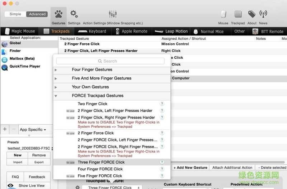The image size is (287, 189).
Task: Open Three Finger FORCE Click gesture dropdown
Action: (112, 187)
